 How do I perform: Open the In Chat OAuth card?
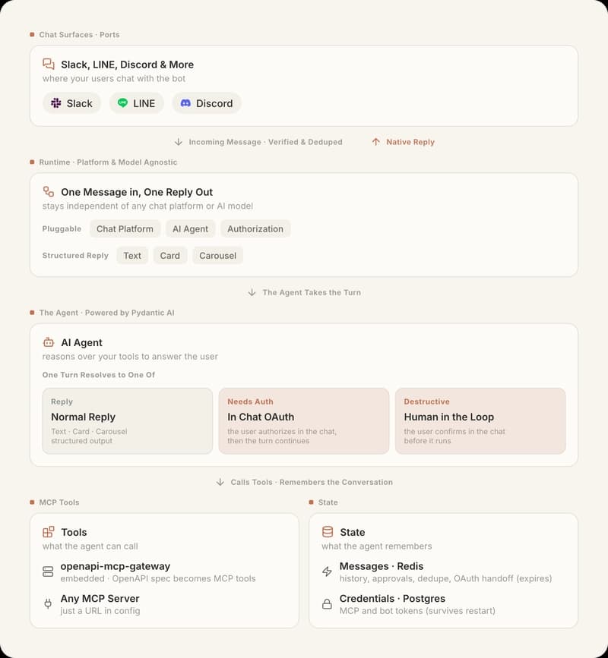[x=304, y=421]
